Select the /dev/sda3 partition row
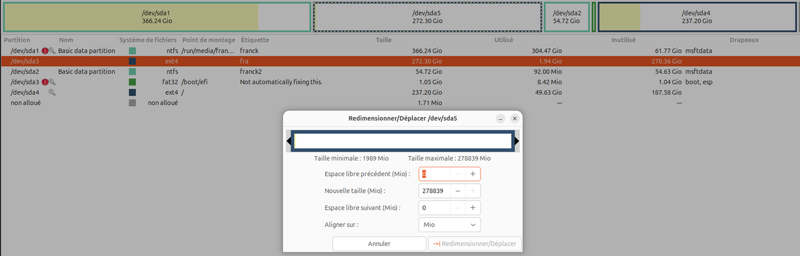The image size is (800, 256). [x=400, y=82]
